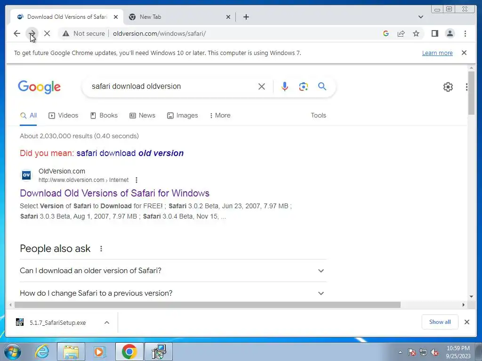Open downloaded 5.1.7_SafariSetup.exe file
Viewport: 482px width, 361px height.
coord(57,322)
